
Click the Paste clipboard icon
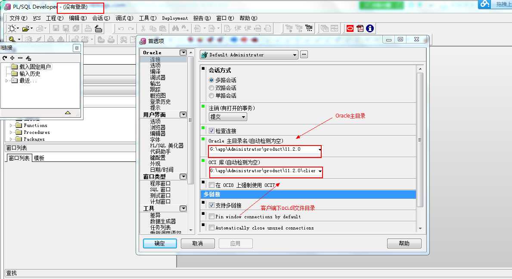click(x=163, y=28)
